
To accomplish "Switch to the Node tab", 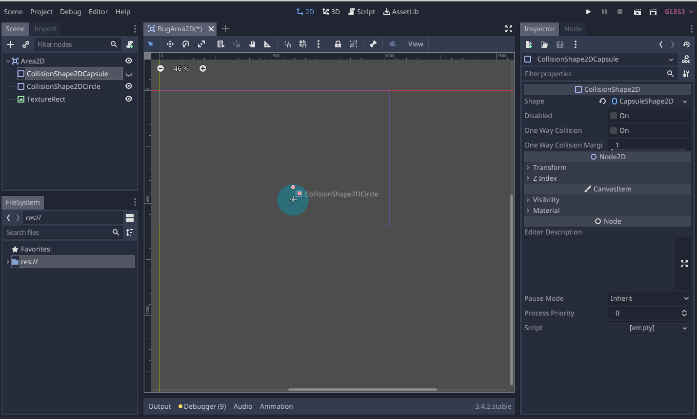I will point(573,29).
